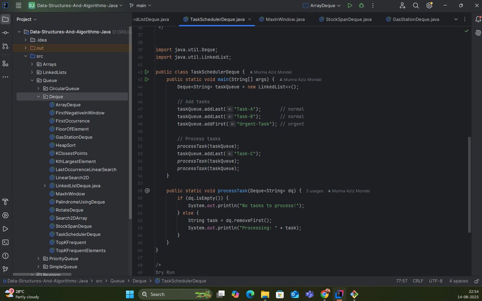This screenshot has width=482, height=301.
Task: Open the ArrayDeque run configuration dropdown
Action: pyautogui.click(x=322, y=6)
